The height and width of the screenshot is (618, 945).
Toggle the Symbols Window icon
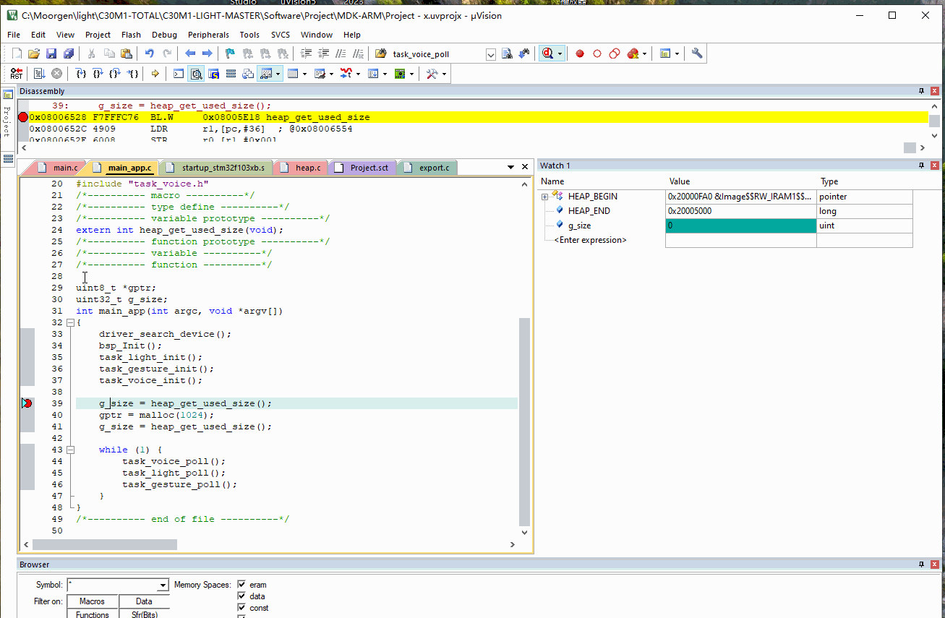coord(213,74)
